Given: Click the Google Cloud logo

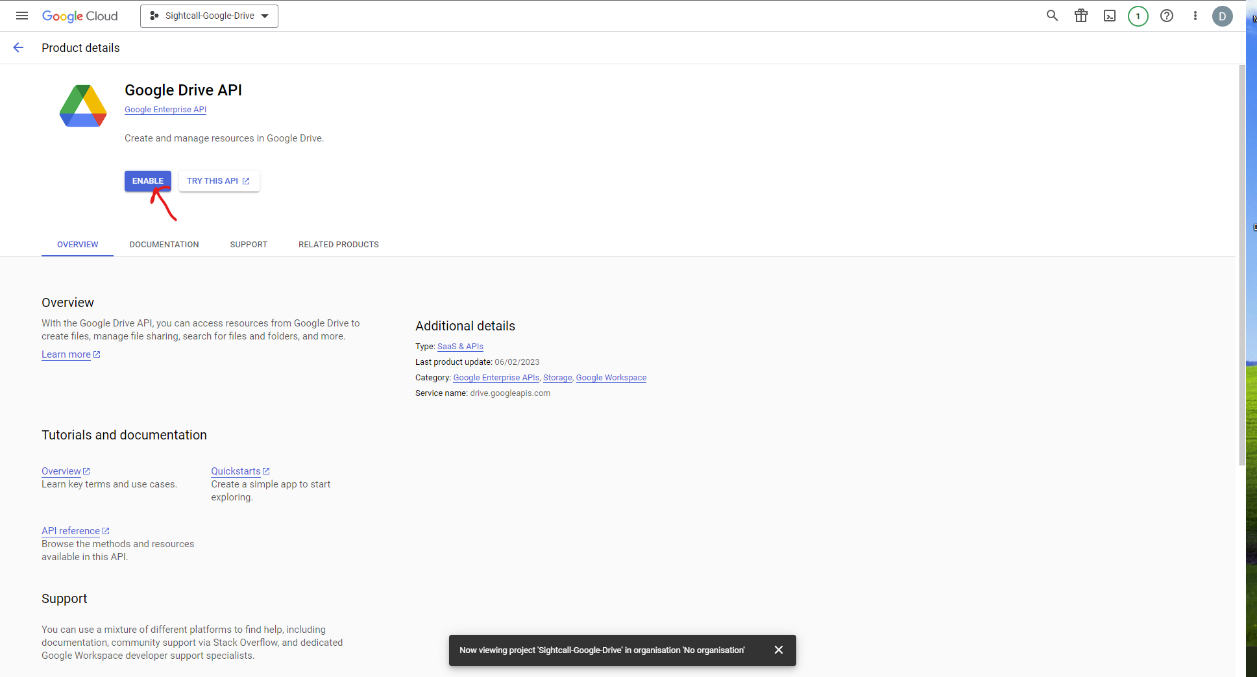Looking at the screenshot, I should pyautogui.click(x=80, y=16).
